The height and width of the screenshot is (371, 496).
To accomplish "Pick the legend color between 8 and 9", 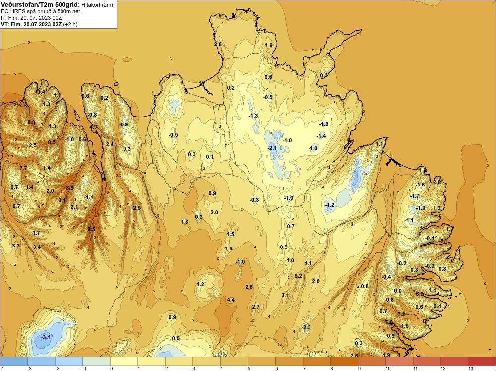I will (344, 361).
